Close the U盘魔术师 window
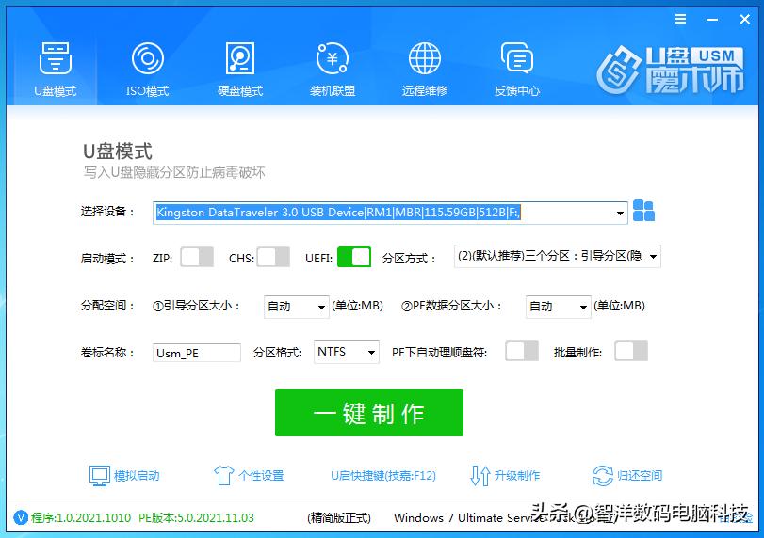Image resolution: width=764 pixels, height=538 pixels. [x=744, y=20]
